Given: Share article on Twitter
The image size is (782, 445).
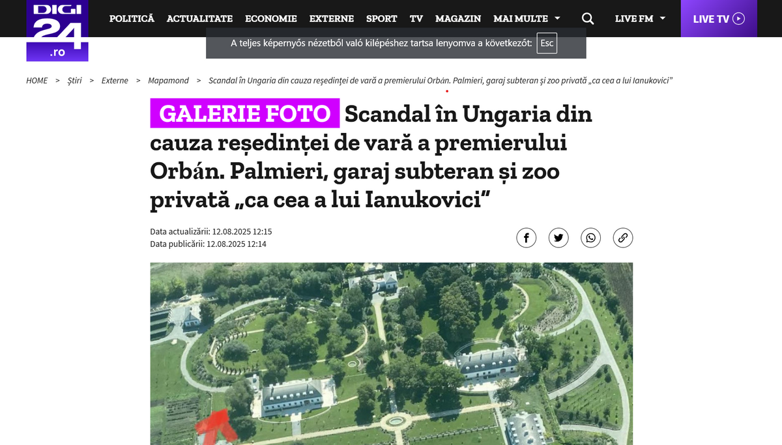Looking at the screenshot, I should tap(558, 238).
